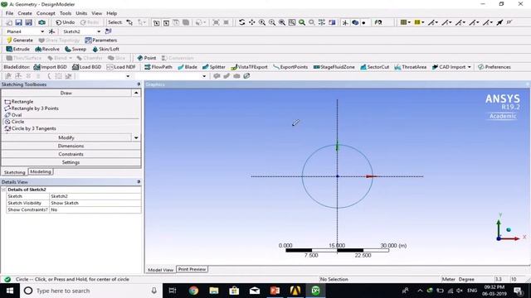Open the Dimensions toolbox section
Screen dimensions: 531x298
click(x=71, y=146)
